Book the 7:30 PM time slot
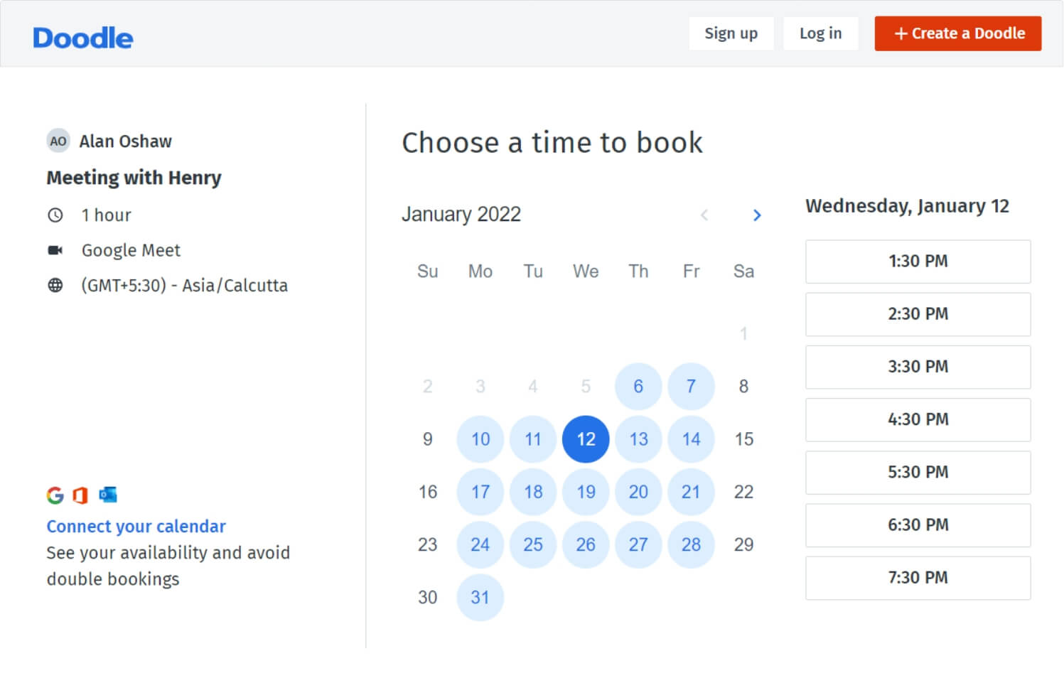This screenshot has width=1064, height=678. (x=918, y=578)
